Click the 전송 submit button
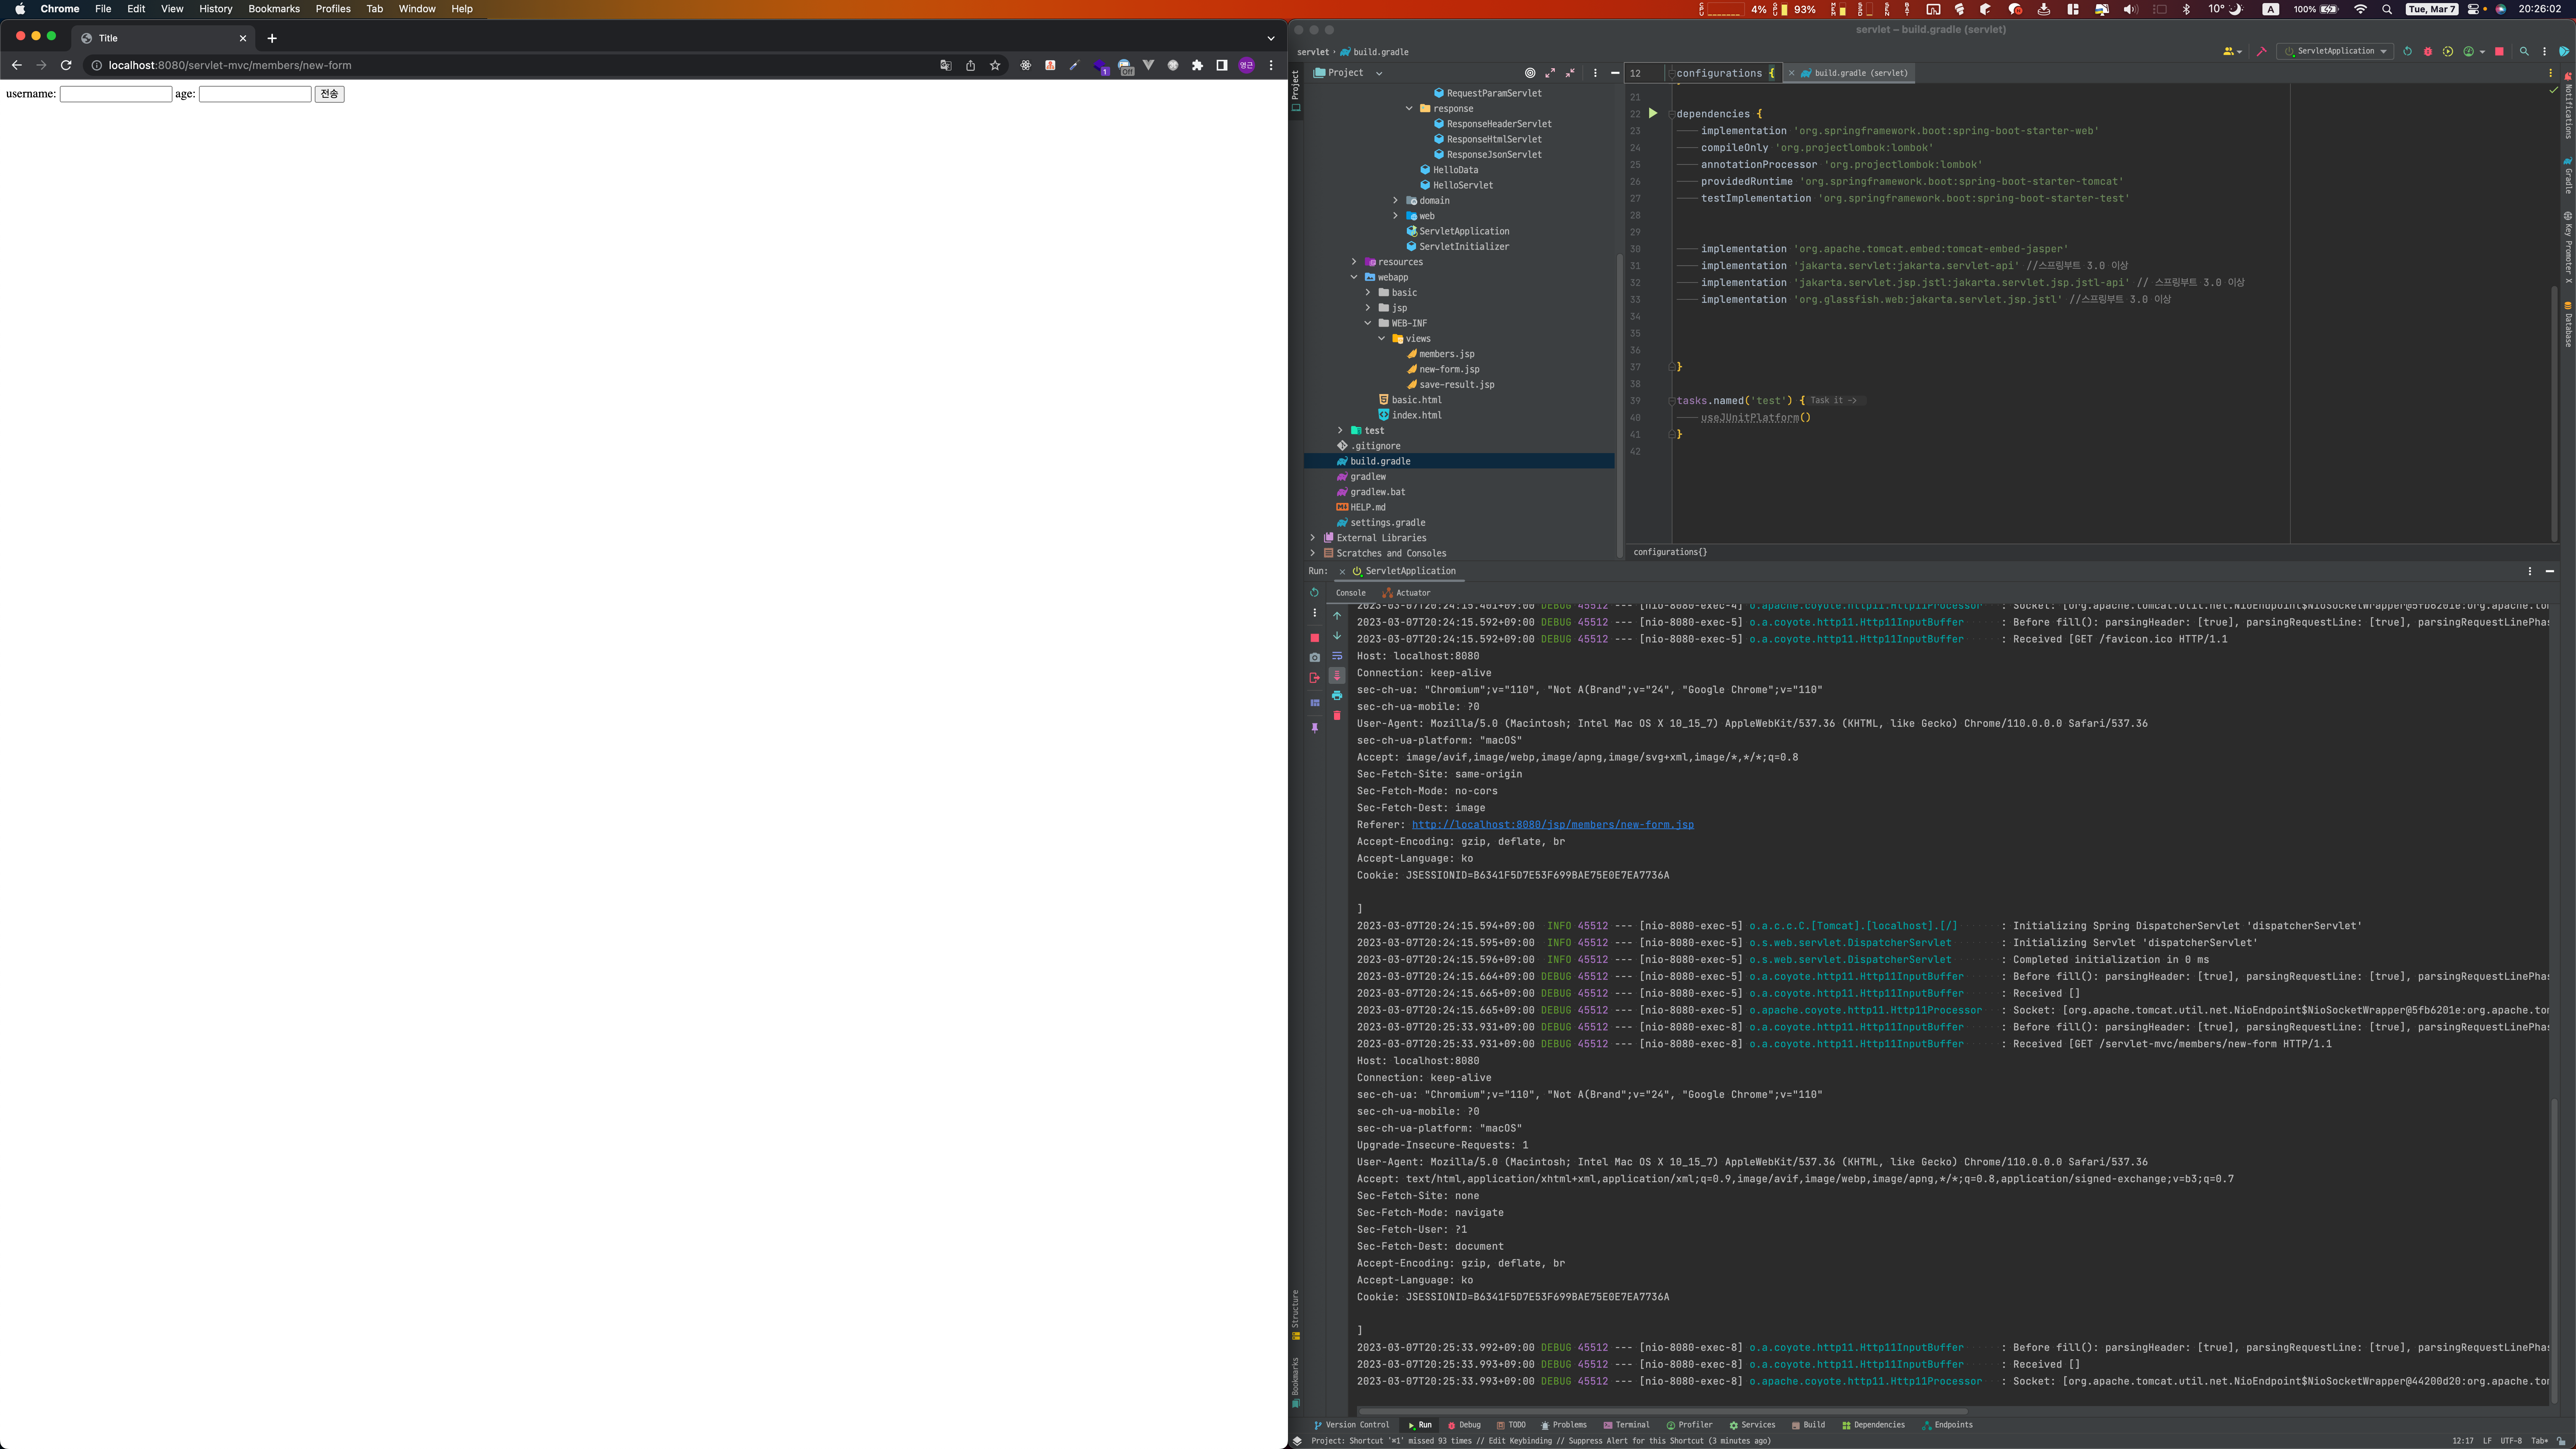 [329, 94]
